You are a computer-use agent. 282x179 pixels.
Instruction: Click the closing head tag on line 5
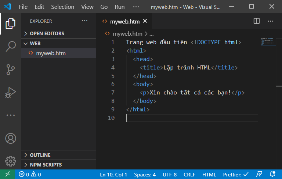click(x=145, y=76)
